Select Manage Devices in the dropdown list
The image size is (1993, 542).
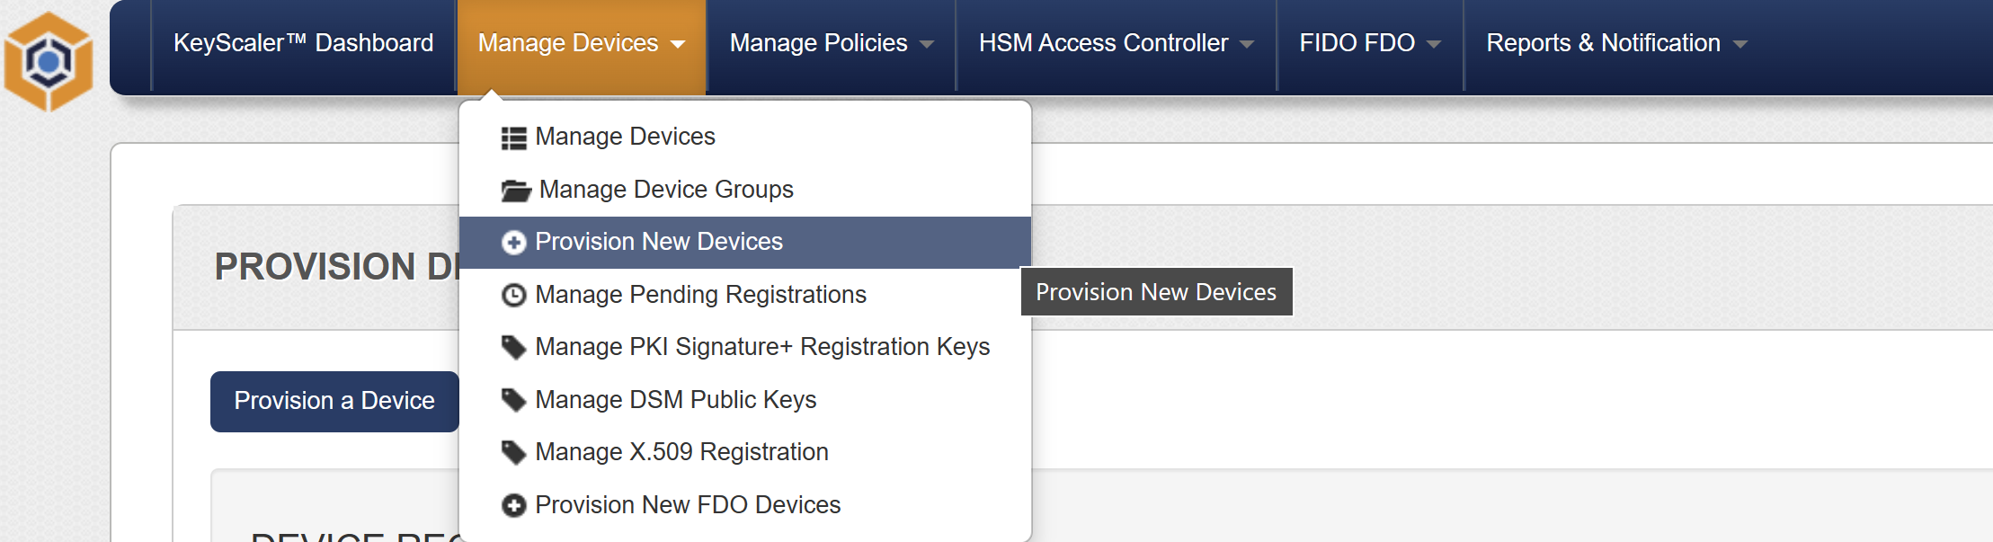point(745,137)
